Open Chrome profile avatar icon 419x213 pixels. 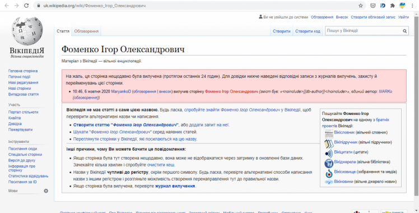tap(402, 6)
